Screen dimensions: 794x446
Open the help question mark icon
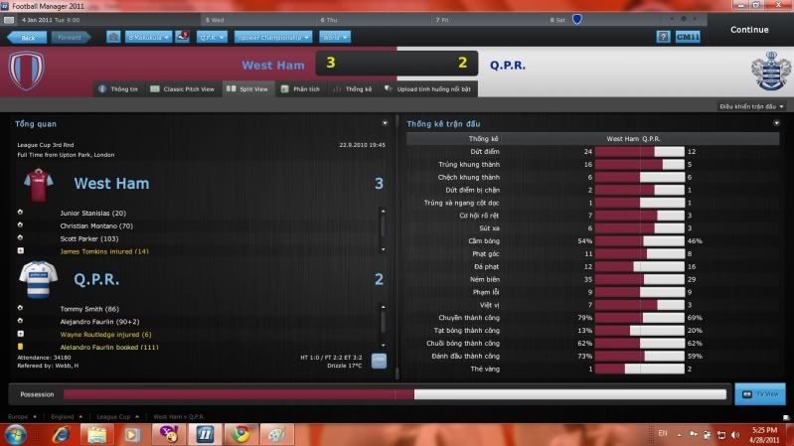click(x=663, y=37)
